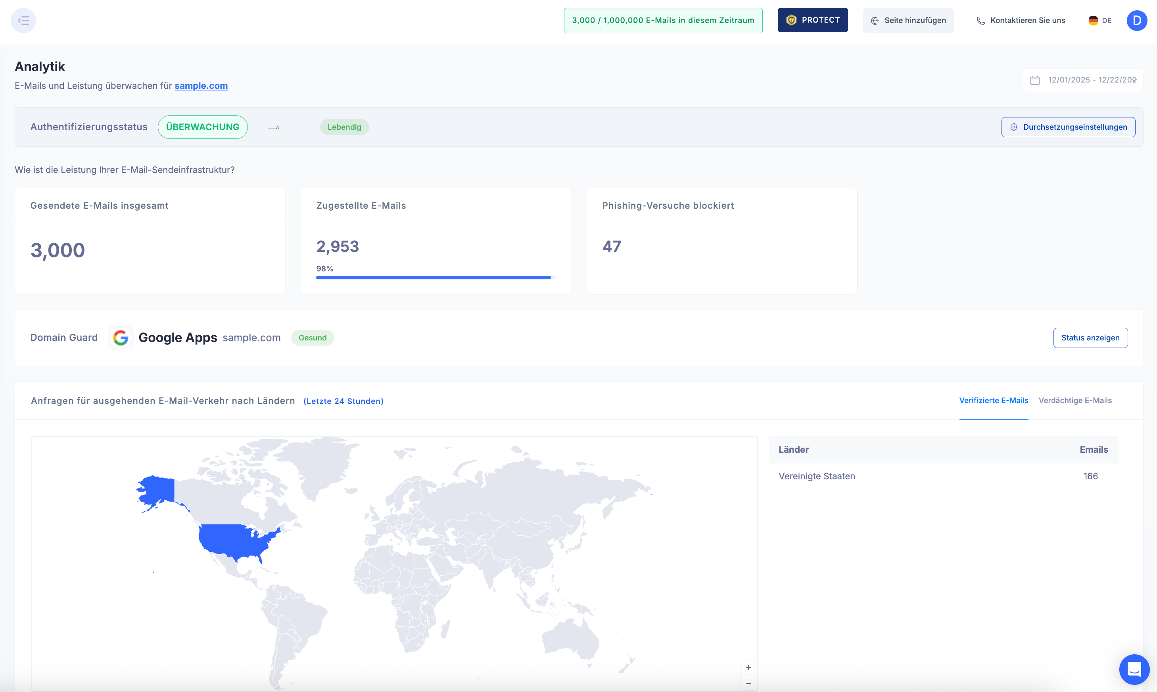Click the calendar icon in date range
The image size is (1157, 692).
point(1035,80)
